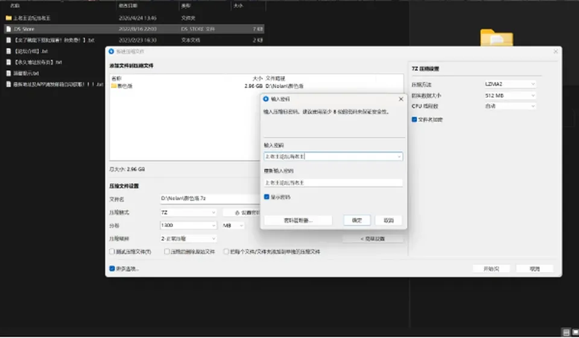The image size is (579, 338).
Task: Click the app icon in the compression dialog title bar
Action: point(112,51)
